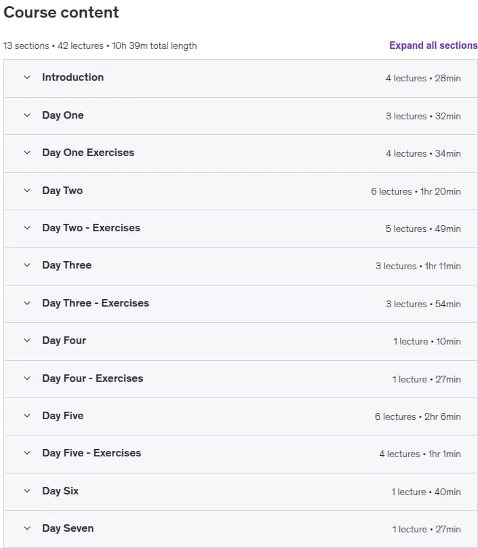Click the 1 lecture 40min label
Screen dimensions: 478x548
426,492
